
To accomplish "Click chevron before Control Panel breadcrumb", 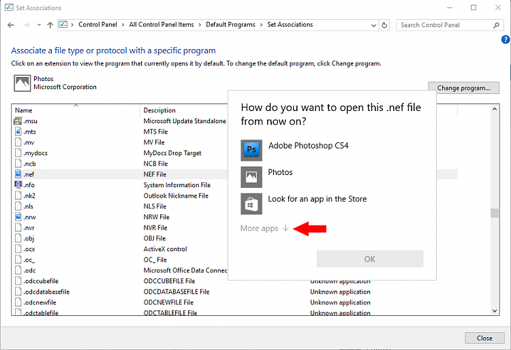I will (72, 25).
